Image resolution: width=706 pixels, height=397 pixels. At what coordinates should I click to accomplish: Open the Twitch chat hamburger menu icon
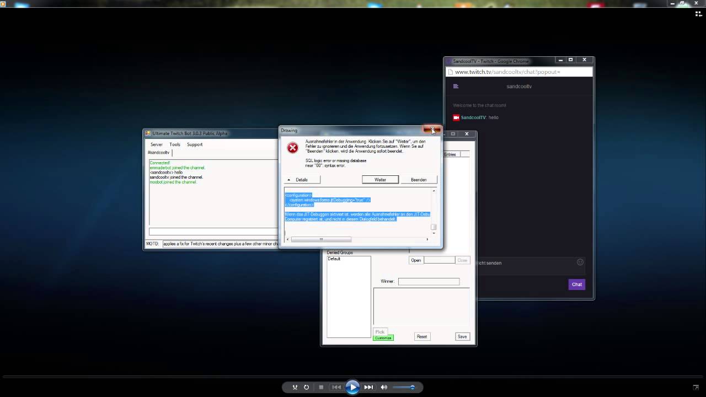coord(456,86)
